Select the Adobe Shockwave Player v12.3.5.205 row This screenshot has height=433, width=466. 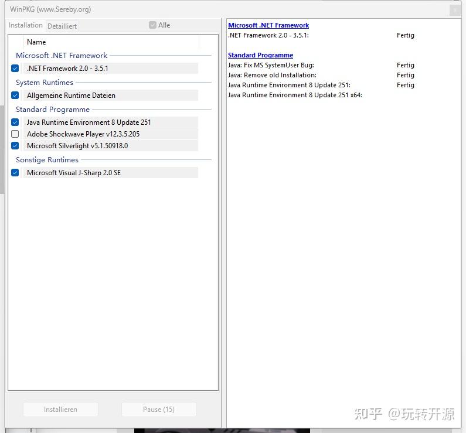[111, 134]
